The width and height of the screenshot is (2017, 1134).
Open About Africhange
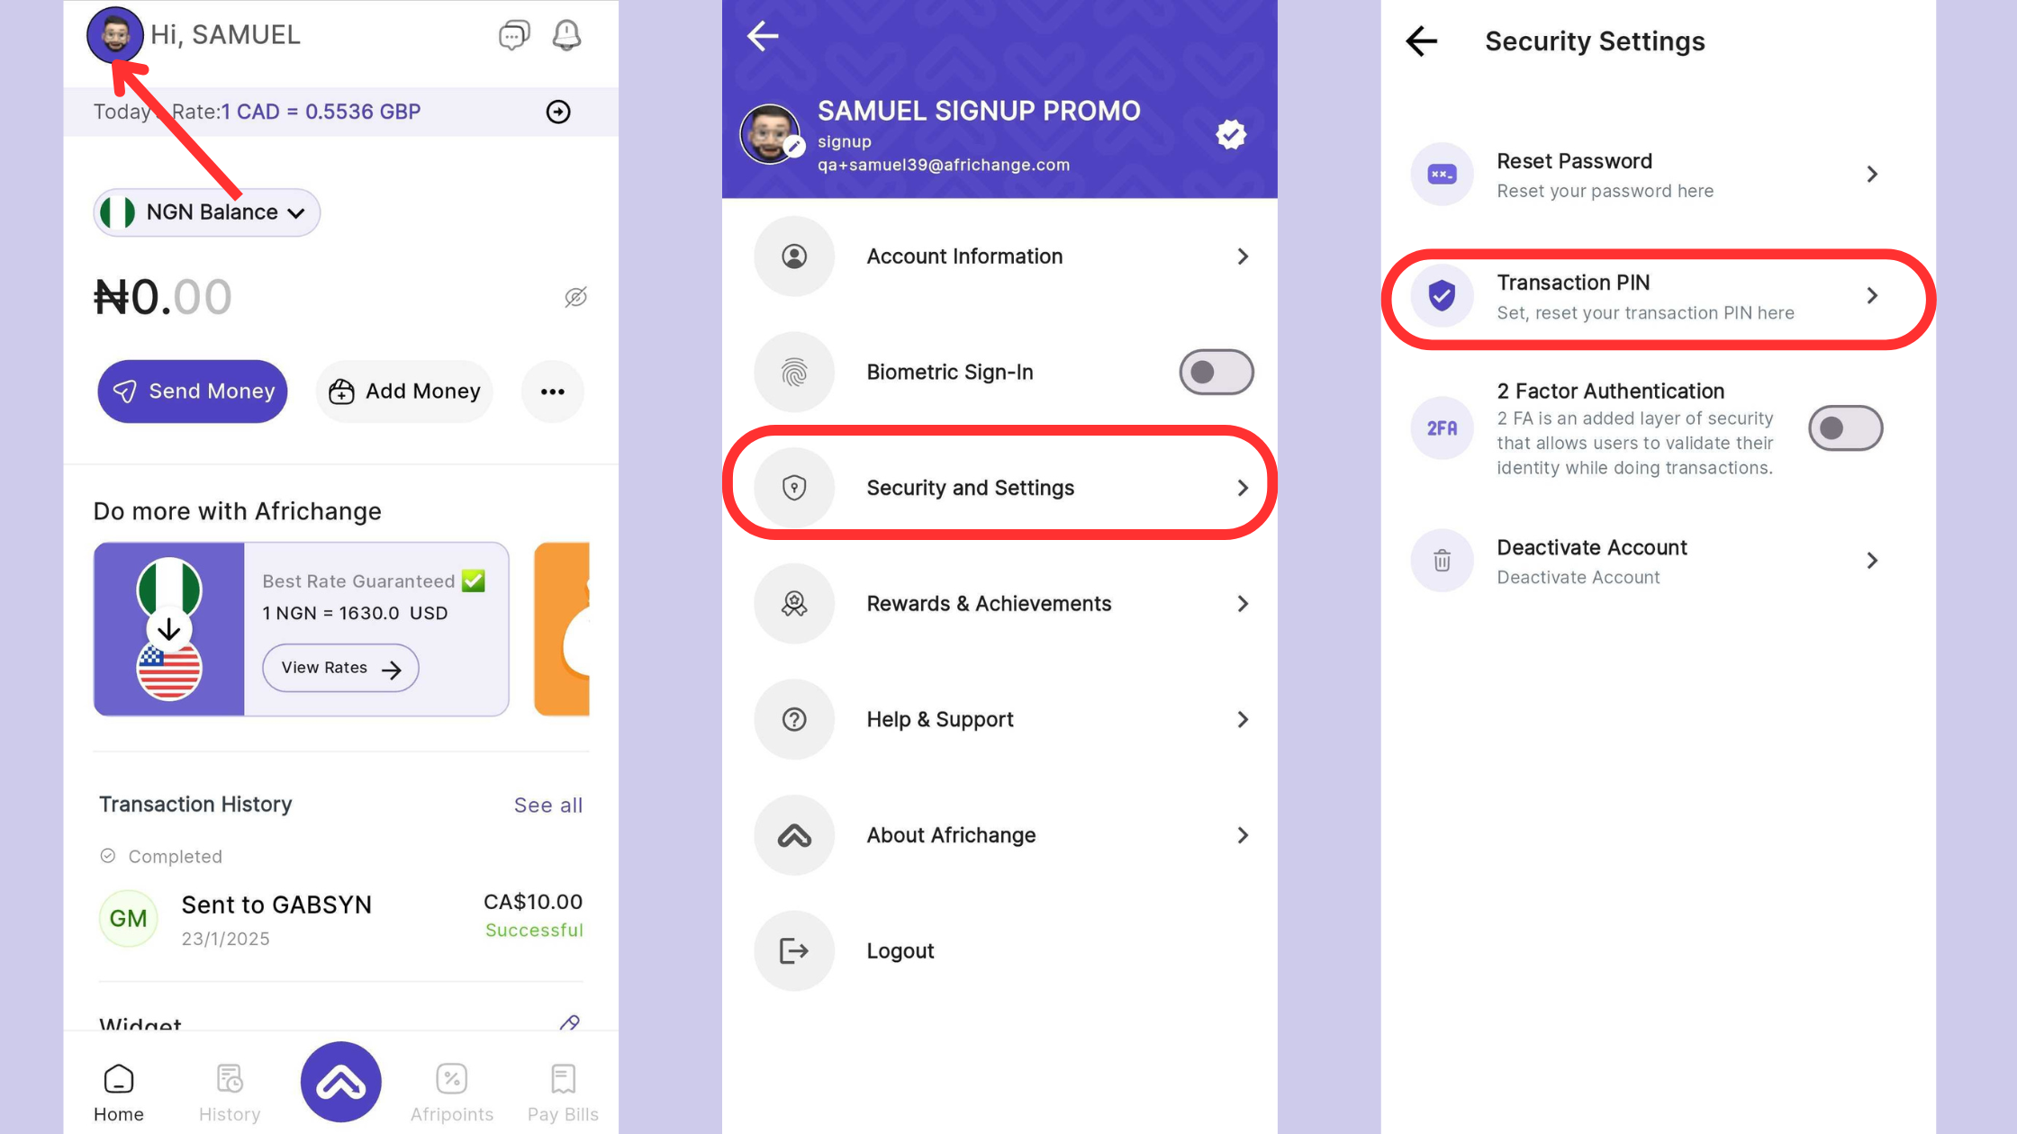click(x=999, y=835)
